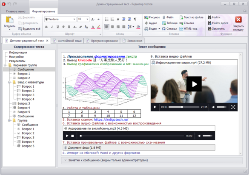Open the indigotech.ru hyperlink
This screenshot has width=249, height=175.
pyautogui.click(x=111, y=119)
